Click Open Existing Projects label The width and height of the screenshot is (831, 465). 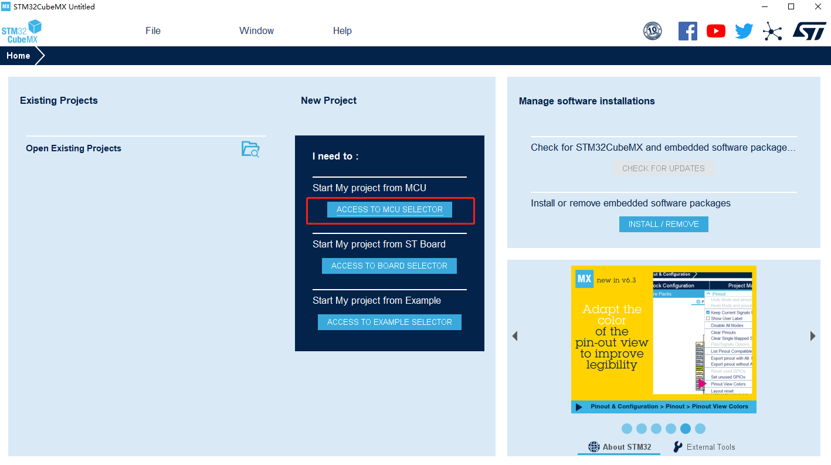(73, 148)
